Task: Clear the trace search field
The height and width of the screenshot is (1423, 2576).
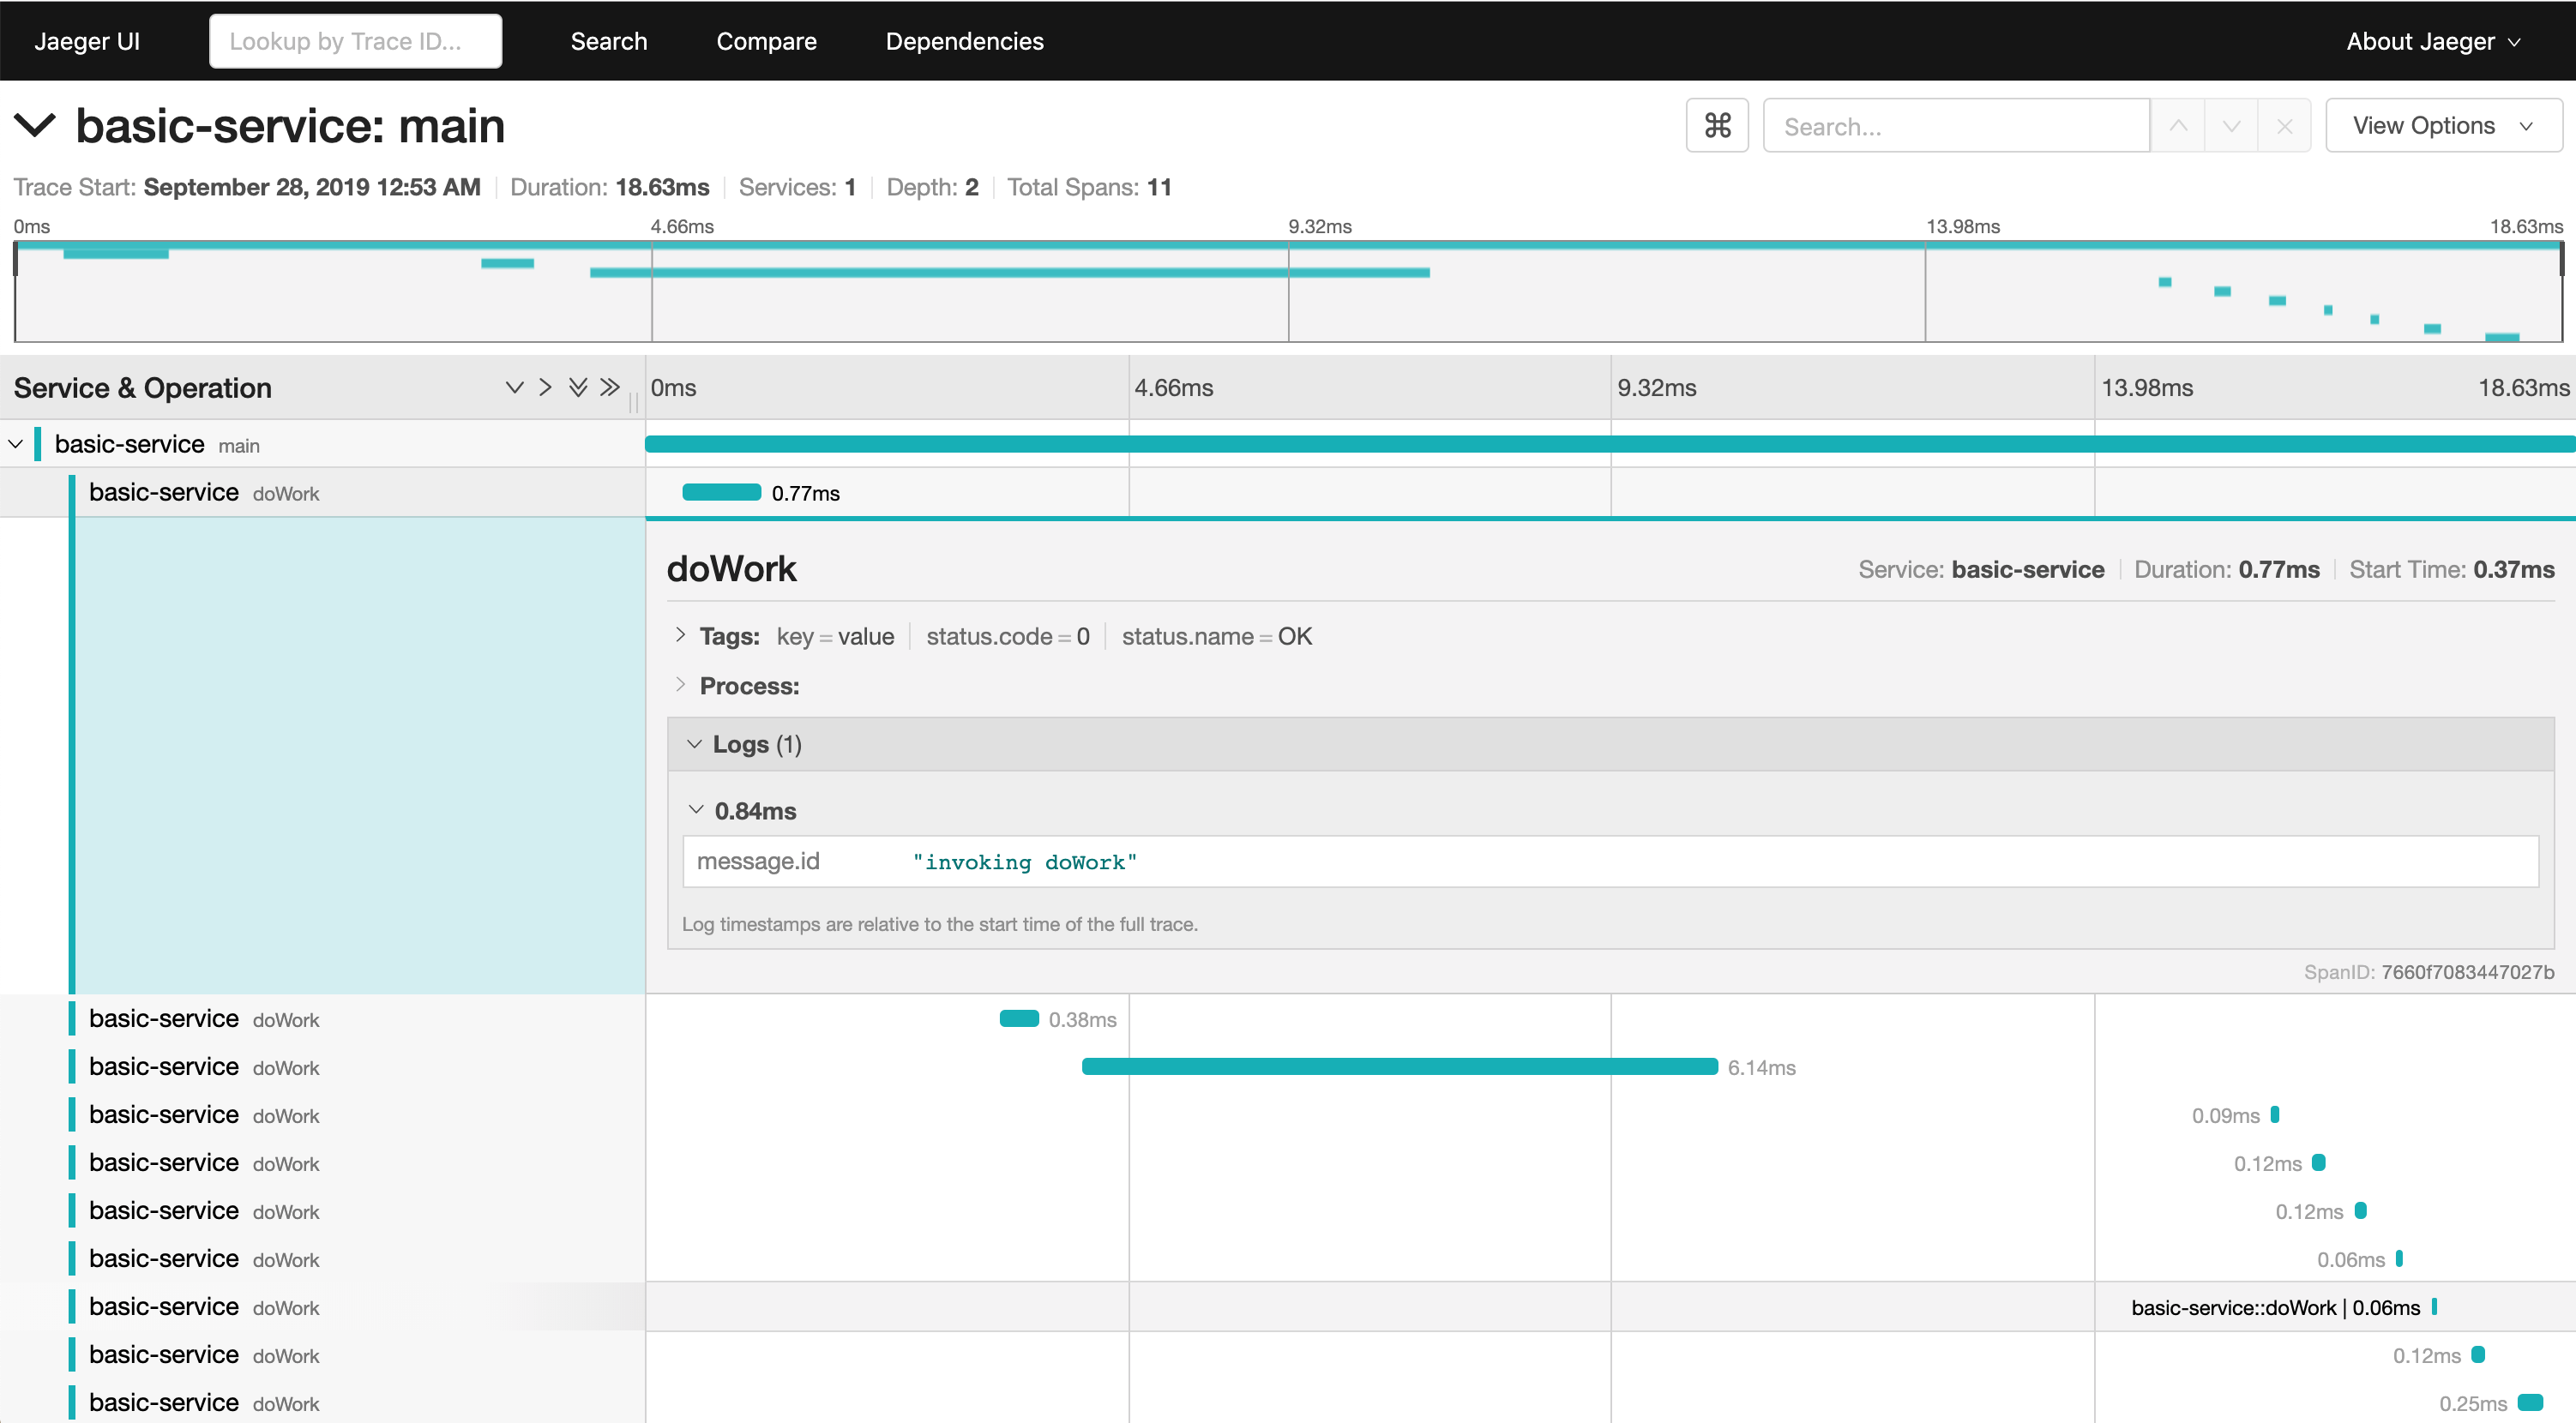Action: (x=2284, y=126)
